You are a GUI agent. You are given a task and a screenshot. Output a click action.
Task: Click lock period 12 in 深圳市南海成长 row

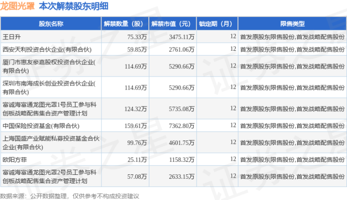pos(233,87)
